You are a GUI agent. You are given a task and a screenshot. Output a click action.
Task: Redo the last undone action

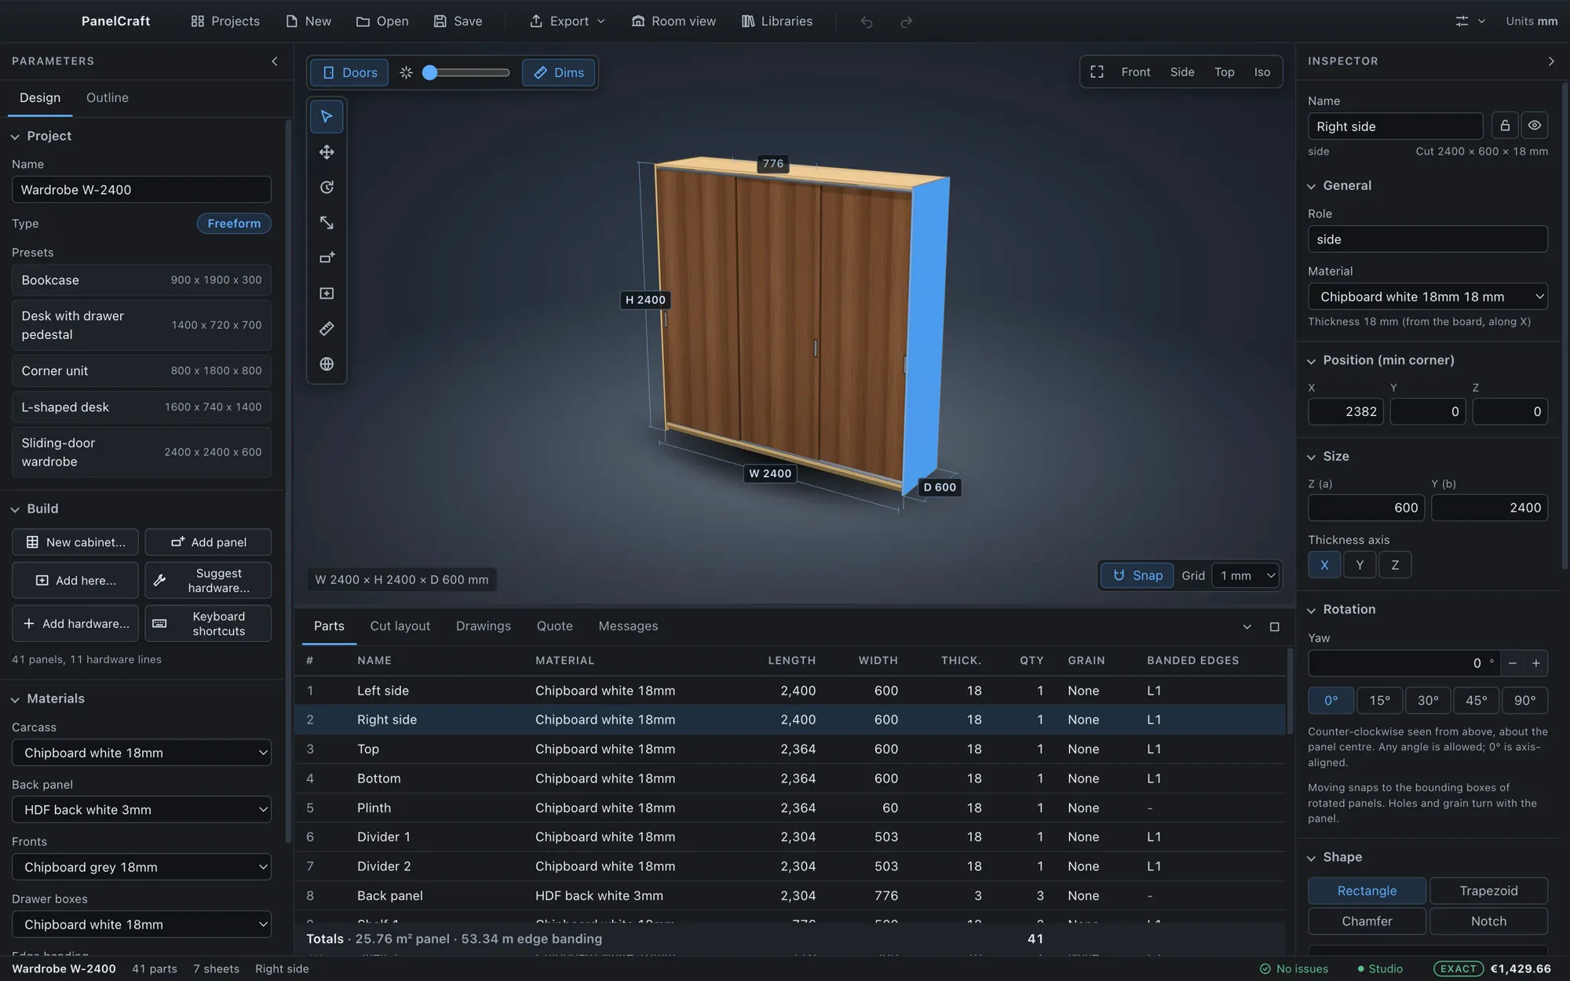906,21
